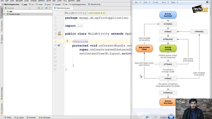Viewport: 212px width, 119px height.
Task: Click the actual size icon in Photo Viewer
Action: 156,117
